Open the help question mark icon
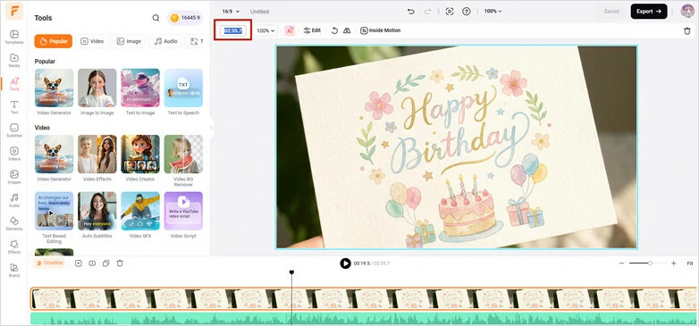699x326 pixels. [x=467, y=12]
